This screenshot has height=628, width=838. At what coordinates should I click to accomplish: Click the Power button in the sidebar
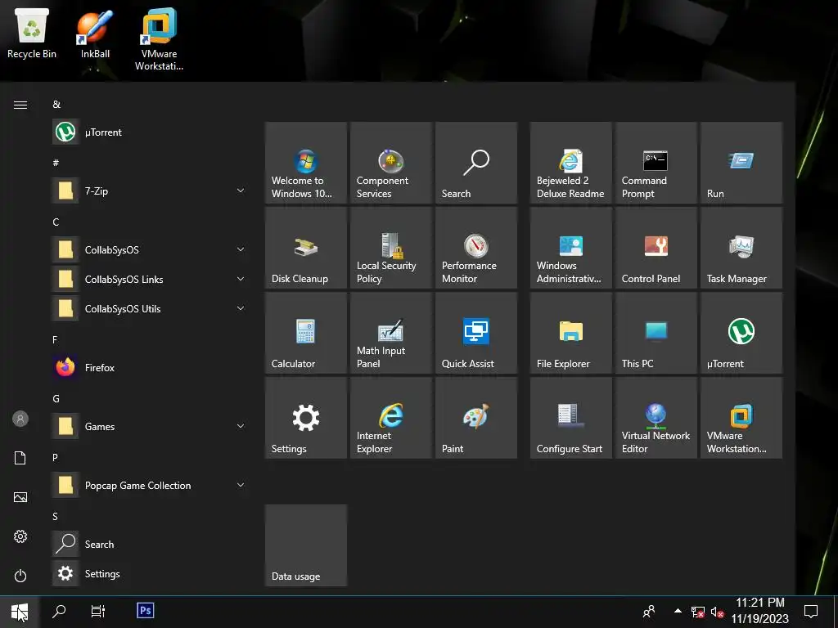point(20,576)
